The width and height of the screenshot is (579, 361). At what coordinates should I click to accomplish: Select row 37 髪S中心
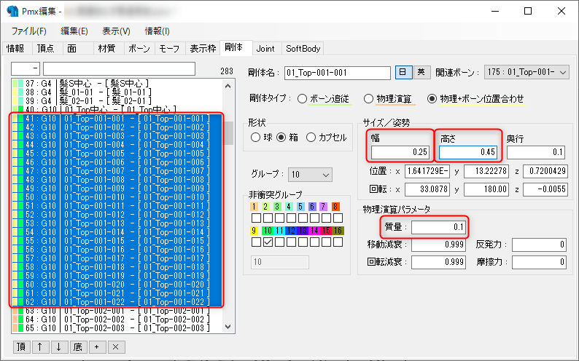click(117, 84)
